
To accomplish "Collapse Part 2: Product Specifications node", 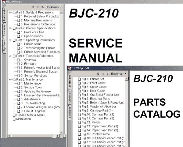I will tap(10, 28).
